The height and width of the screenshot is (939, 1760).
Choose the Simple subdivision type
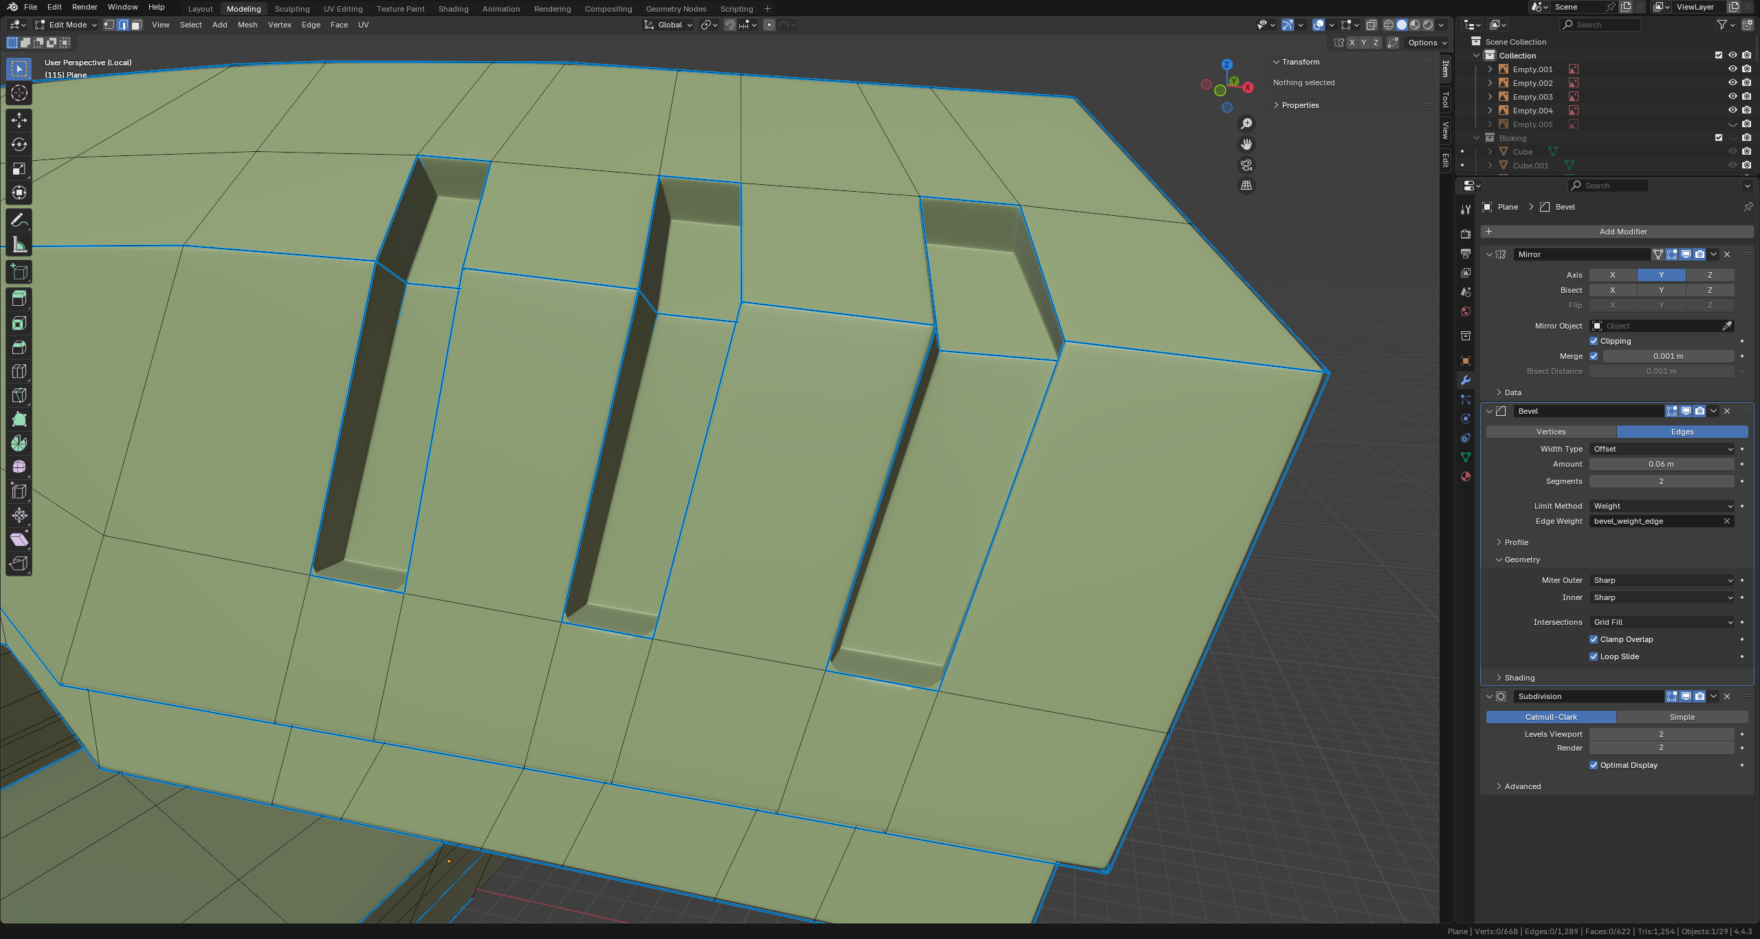[x=1682, y=717]
